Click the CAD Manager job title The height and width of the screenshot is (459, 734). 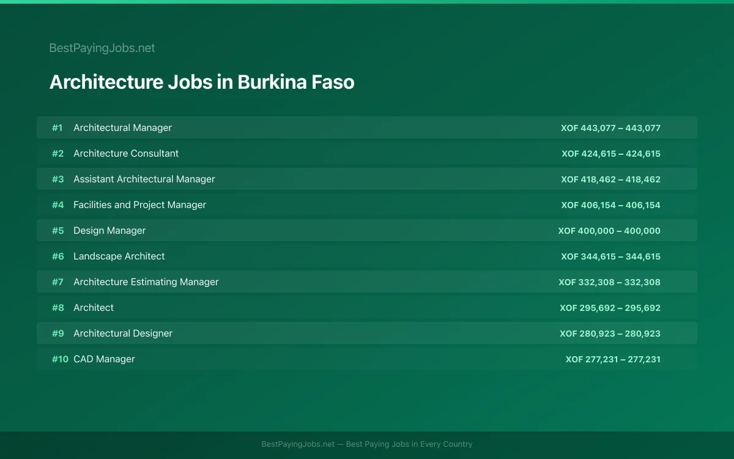pos(104,359)
